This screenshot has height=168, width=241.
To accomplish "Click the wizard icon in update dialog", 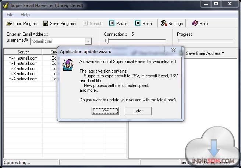I will pyautogui.click(x=68, y=65).
